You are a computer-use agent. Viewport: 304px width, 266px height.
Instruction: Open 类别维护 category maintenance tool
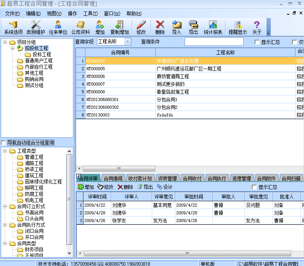[36, 27]
